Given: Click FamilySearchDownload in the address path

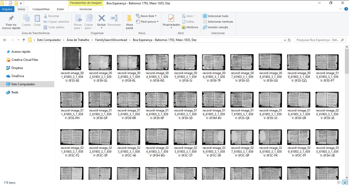Looking at the screenshot, I should (111, 40).
